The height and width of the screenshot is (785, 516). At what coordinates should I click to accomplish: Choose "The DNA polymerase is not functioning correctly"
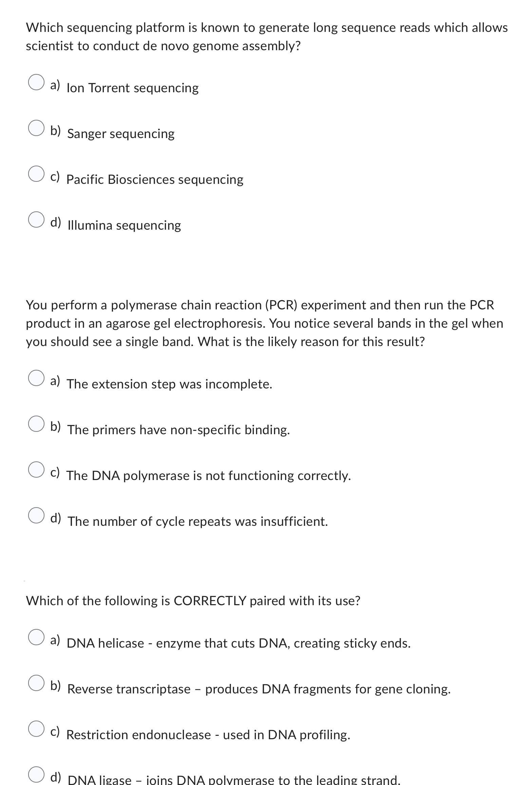(x=36, y=470)
